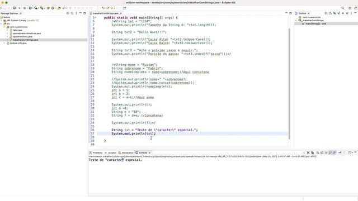Close the trabalharComStrings.java editor tab
358x201 pixels.
(121, 13)
